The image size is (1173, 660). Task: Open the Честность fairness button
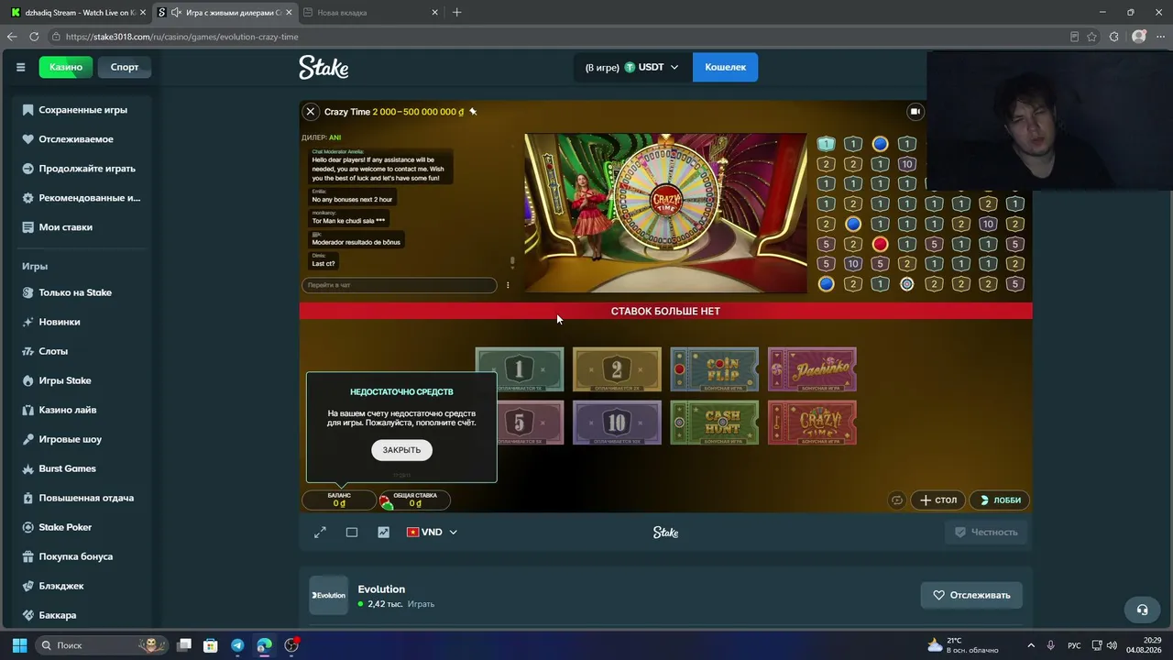pos(986,532)
